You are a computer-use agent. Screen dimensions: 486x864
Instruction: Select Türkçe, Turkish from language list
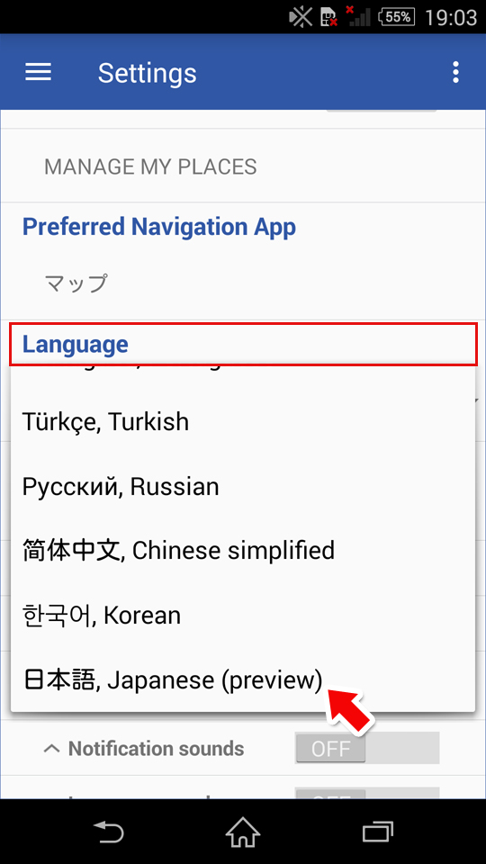242,422
